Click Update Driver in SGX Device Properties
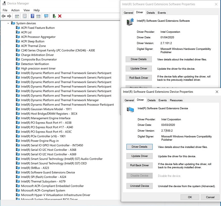 [140, 156]
